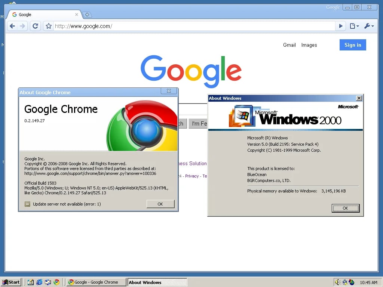Open the Gmail link
The width and height of the screenshot is (383, 287).
point(289,45)
